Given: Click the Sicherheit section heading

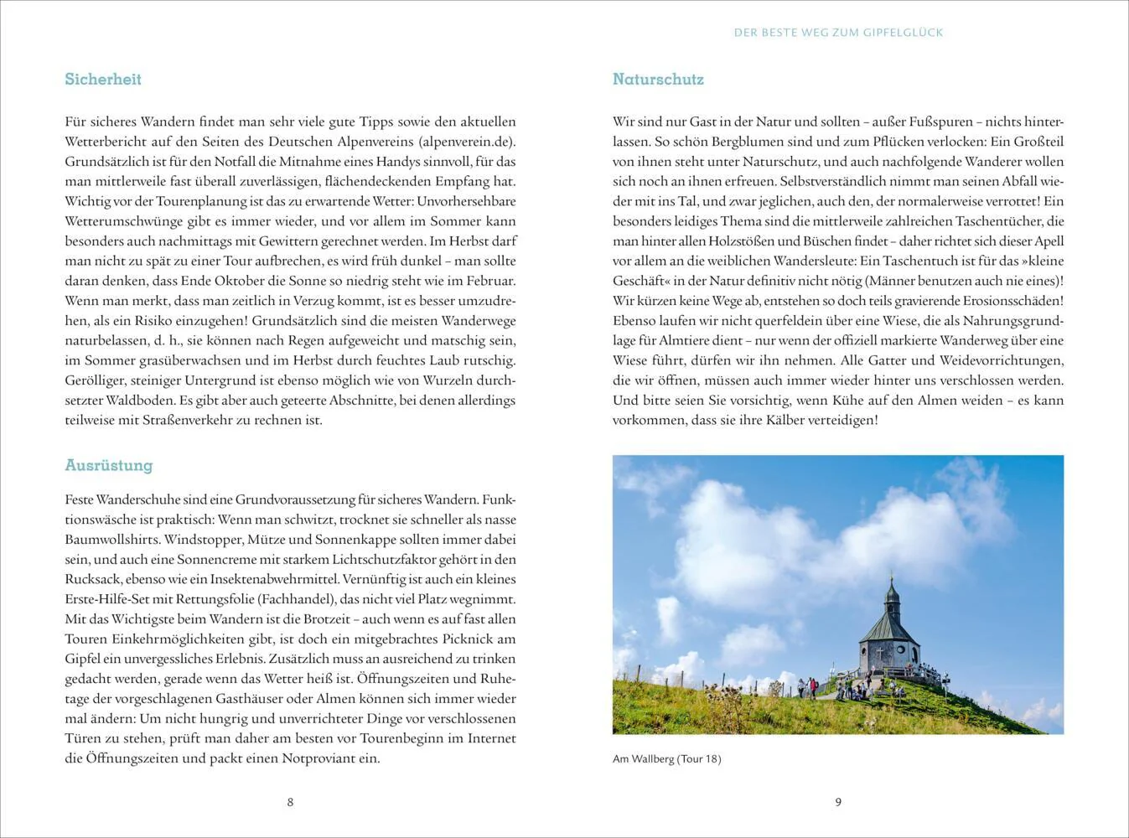Looking at the screenshot, I should (x=103, y=80).
